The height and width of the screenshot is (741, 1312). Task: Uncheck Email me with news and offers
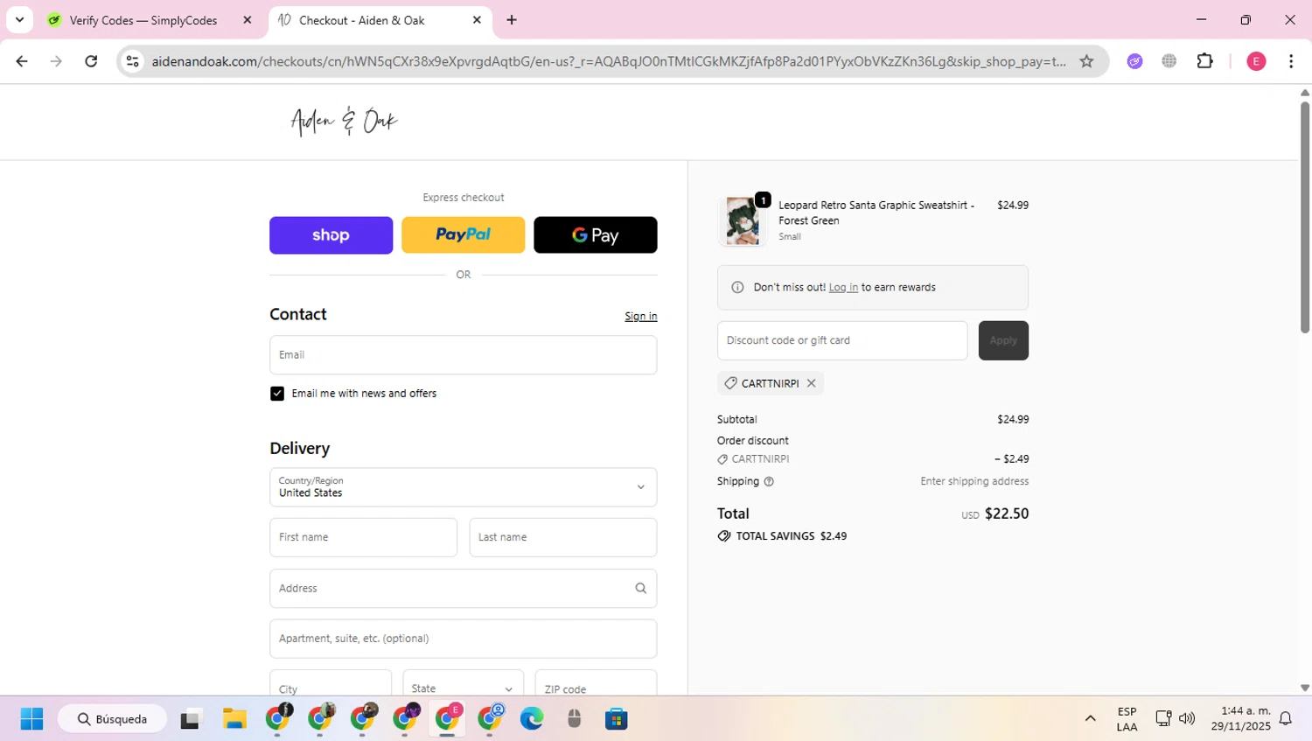click(x=277, y=394)
